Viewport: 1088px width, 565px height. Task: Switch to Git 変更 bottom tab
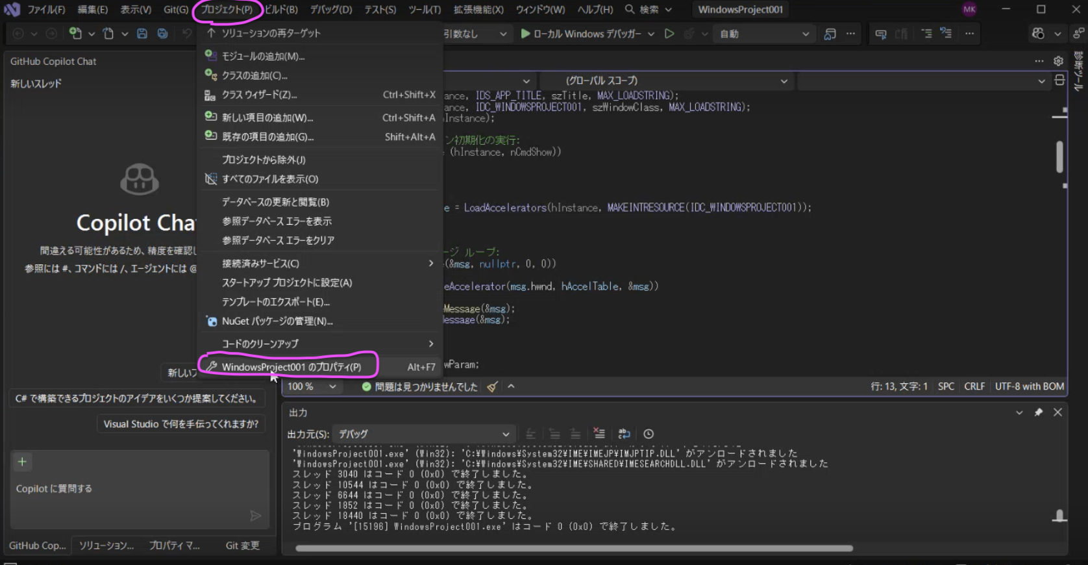(243, 546)
